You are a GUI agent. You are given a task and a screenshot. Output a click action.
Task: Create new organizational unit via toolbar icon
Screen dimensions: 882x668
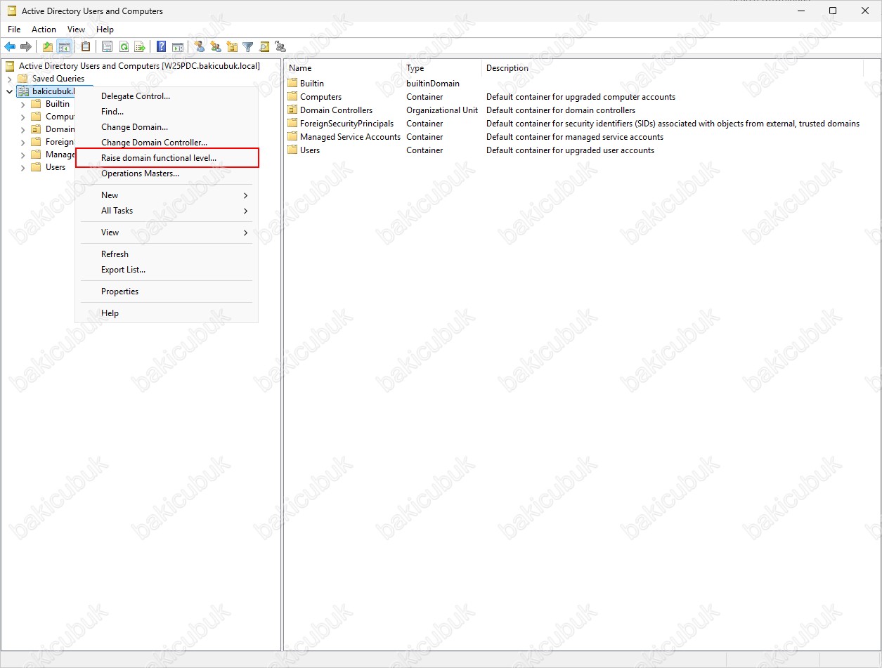coord(232,47)
